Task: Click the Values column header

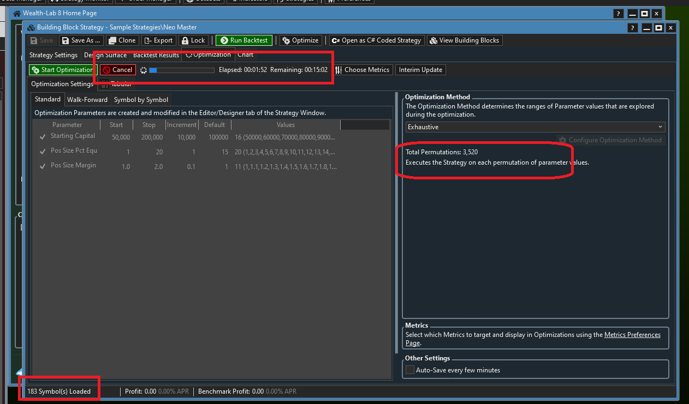Action: (x=286, y=125)
